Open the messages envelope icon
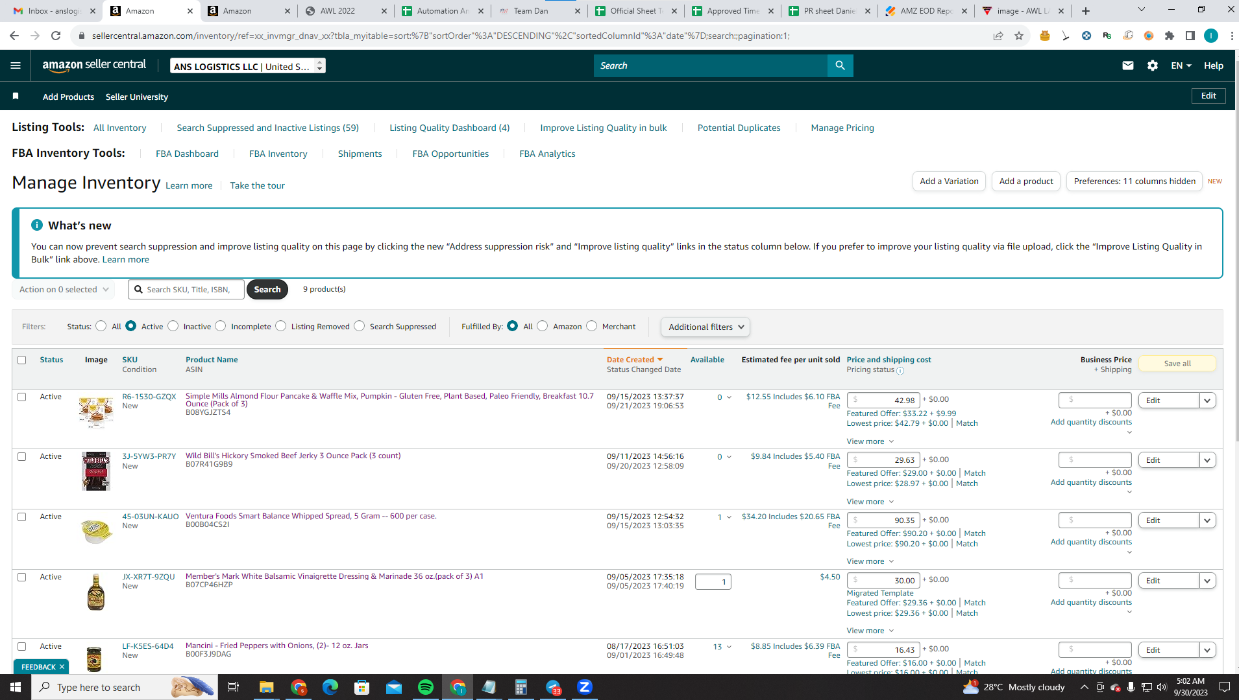The image size is (1239, 700). (x=1128, y=65)
